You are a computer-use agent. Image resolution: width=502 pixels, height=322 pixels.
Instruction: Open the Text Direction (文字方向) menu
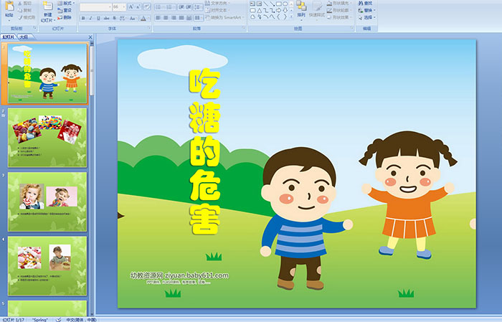(218, 3)
